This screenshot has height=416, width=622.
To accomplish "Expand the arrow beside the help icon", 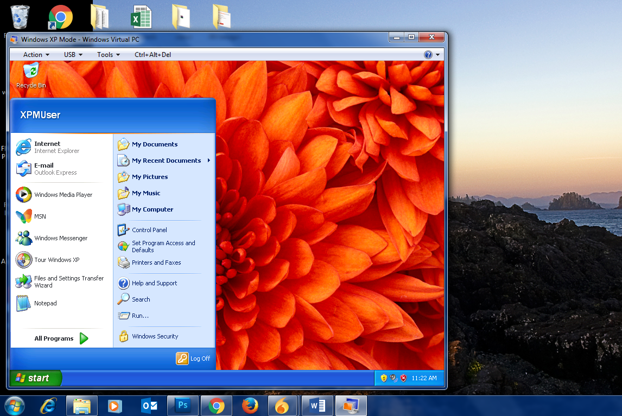I will pyautogui.click(x=437, y=55).
